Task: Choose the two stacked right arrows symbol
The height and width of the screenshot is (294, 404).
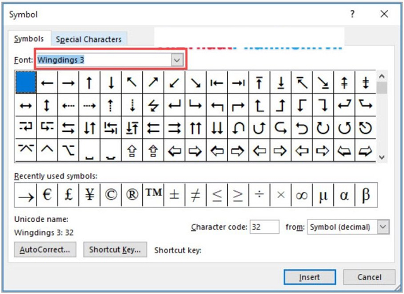Action: tap(174, 128)
